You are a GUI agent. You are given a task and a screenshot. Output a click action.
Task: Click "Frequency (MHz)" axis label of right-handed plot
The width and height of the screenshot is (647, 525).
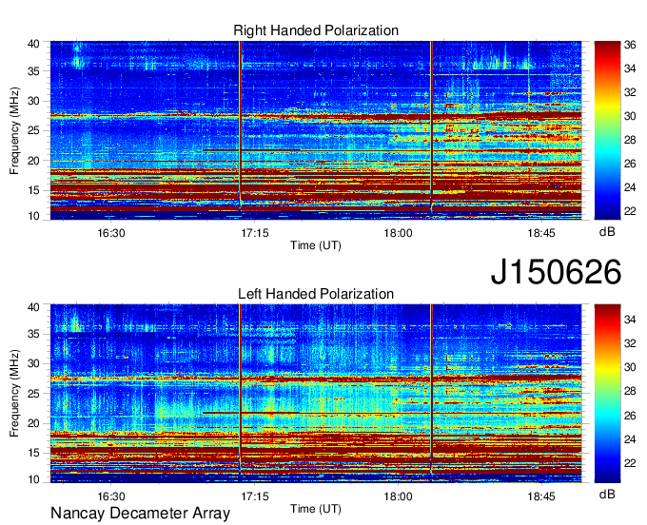[x=14, y=130]
